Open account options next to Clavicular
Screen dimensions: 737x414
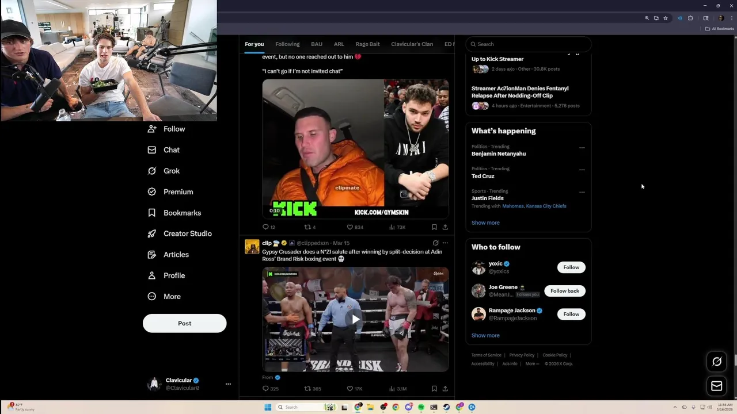coord(228,384)
